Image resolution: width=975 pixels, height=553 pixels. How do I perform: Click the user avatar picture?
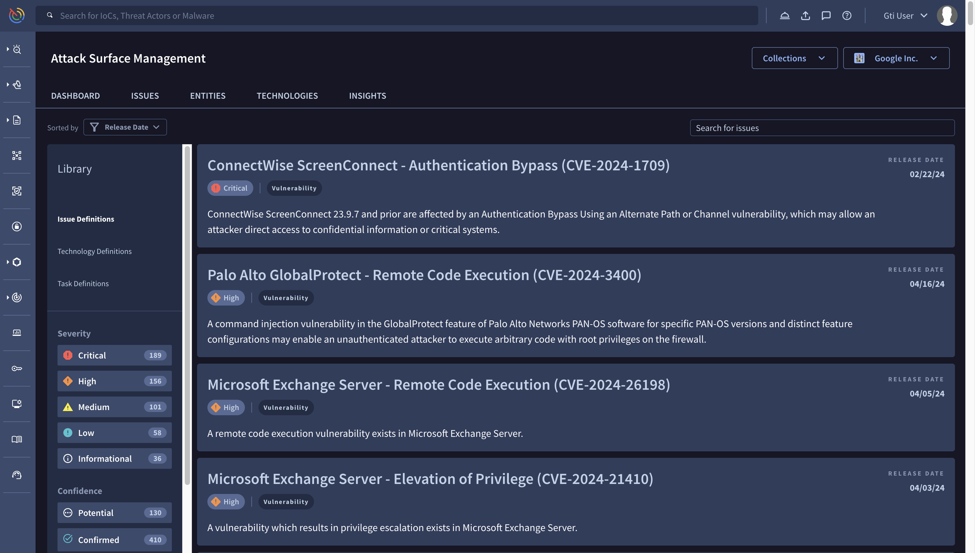947,15
